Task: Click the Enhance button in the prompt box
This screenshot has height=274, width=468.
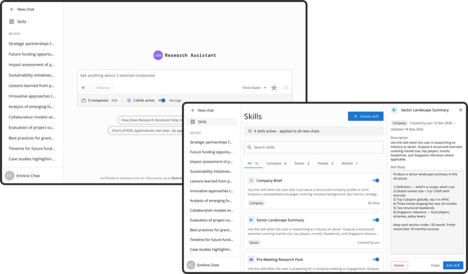Action: [100, 88]
